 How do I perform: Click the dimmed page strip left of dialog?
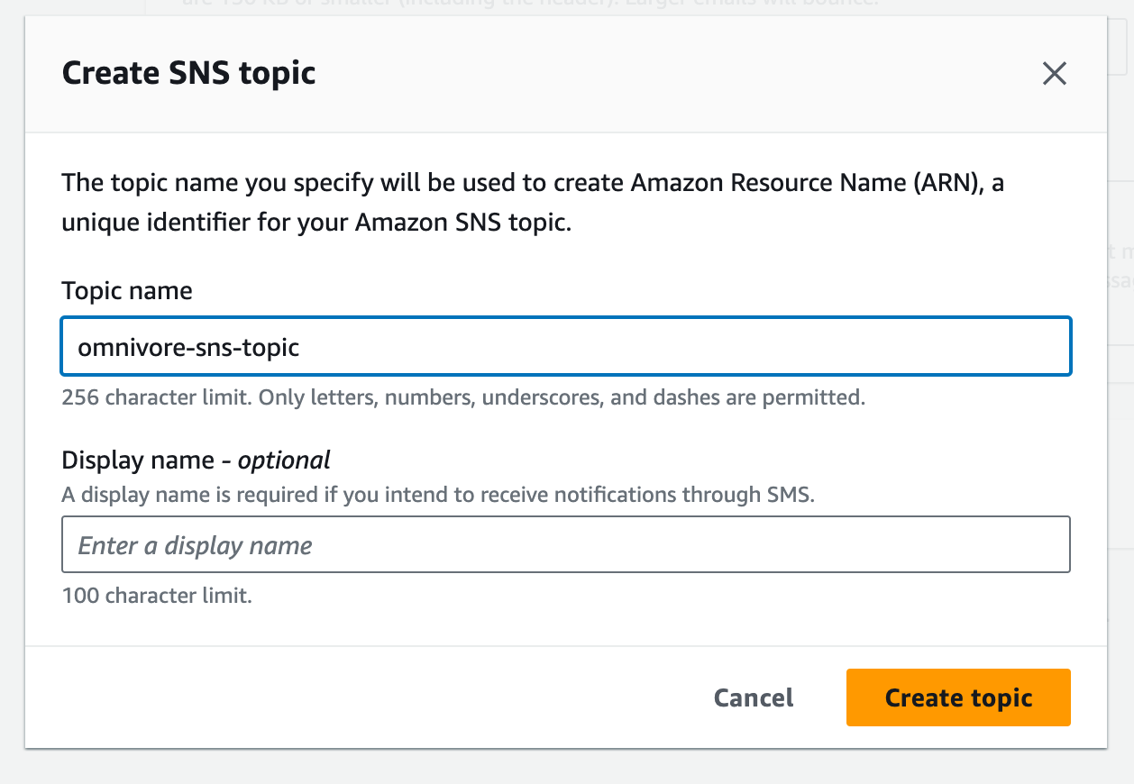click(x=12, y=406)
